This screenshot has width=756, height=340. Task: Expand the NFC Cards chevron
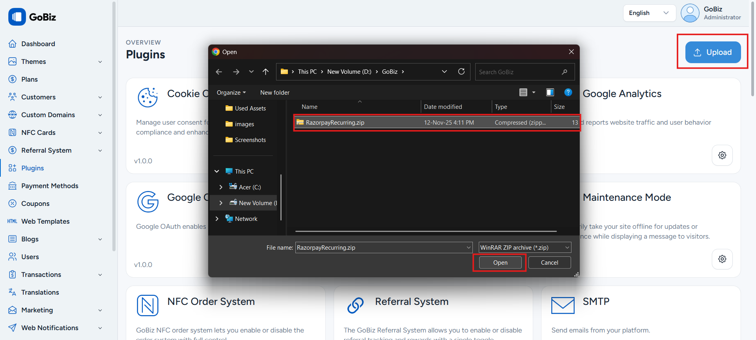coord(100,133)
